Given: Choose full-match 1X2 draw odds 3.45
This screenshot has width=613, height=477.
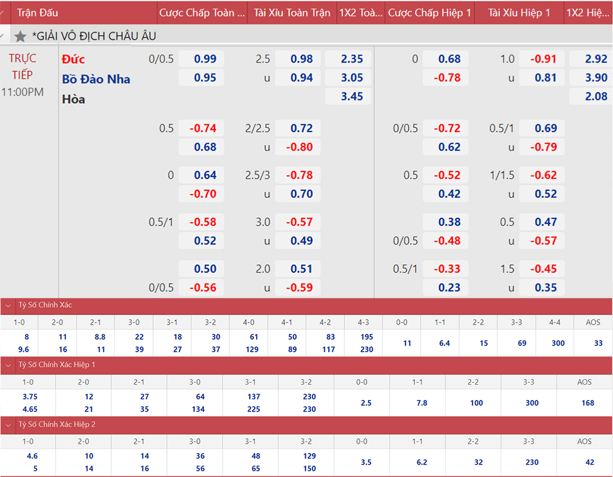Looking at the screenshot, I should pos(351,96).
